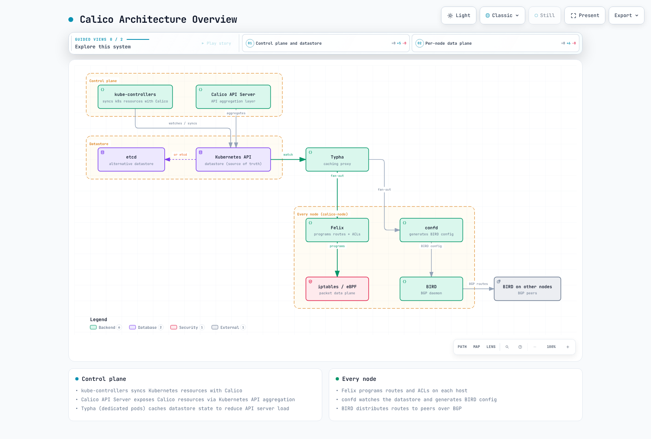Click the Typha node code icon
Image resolution: width=651 pixels, height=439 pixels.
point(310,152)
